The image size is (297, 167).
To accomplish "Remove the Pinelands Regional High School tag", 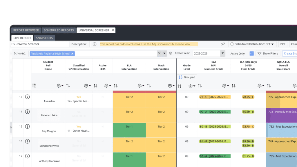I will [x=73, y=54].
